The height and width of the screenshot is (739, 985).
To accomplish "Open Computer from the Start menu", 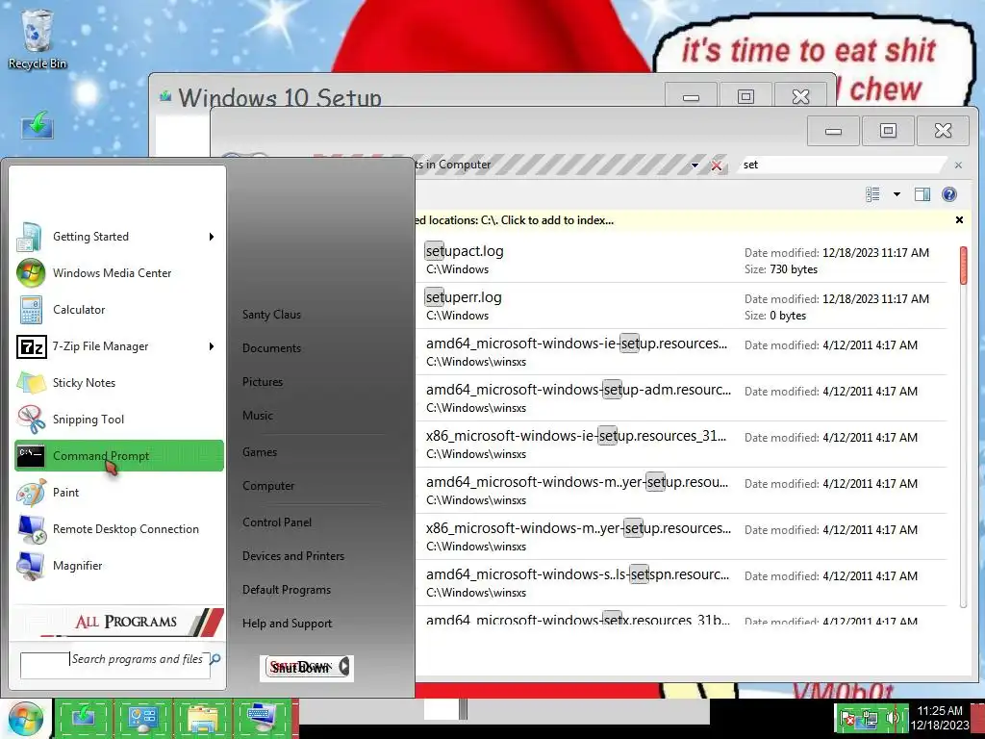I will coord(268,486).
